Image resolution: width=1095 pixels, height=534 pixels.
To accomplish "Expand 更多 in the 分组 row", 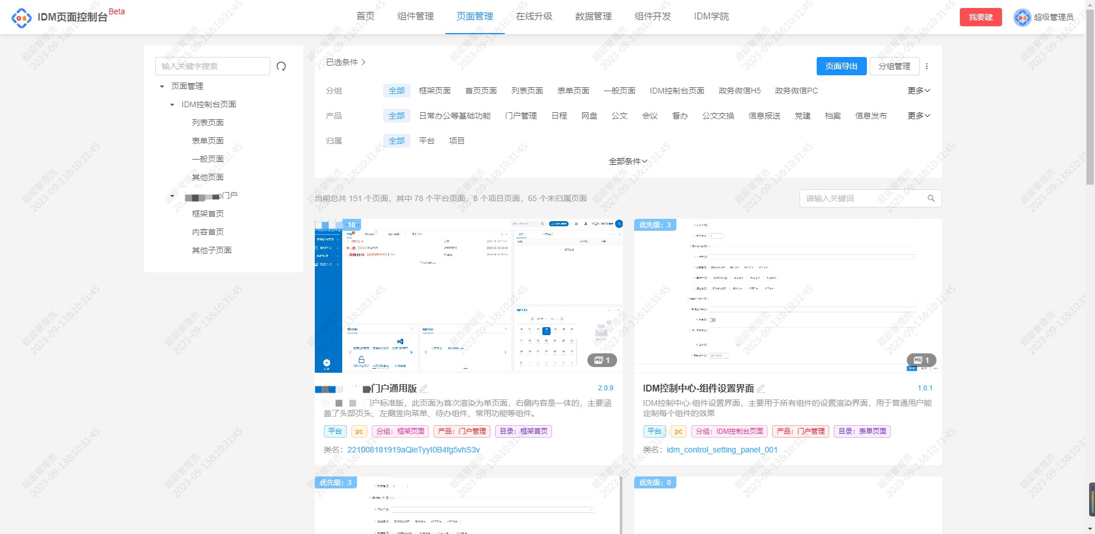I will [x=919, y=91].
